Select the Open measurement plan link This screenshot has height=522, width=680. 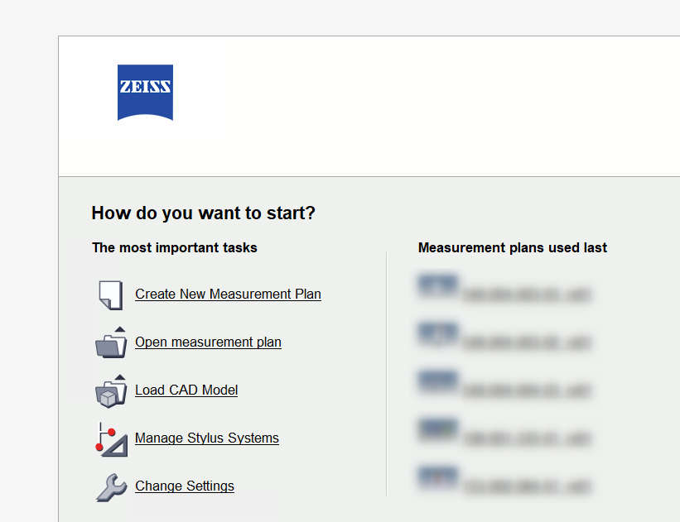tap(208, 342)
